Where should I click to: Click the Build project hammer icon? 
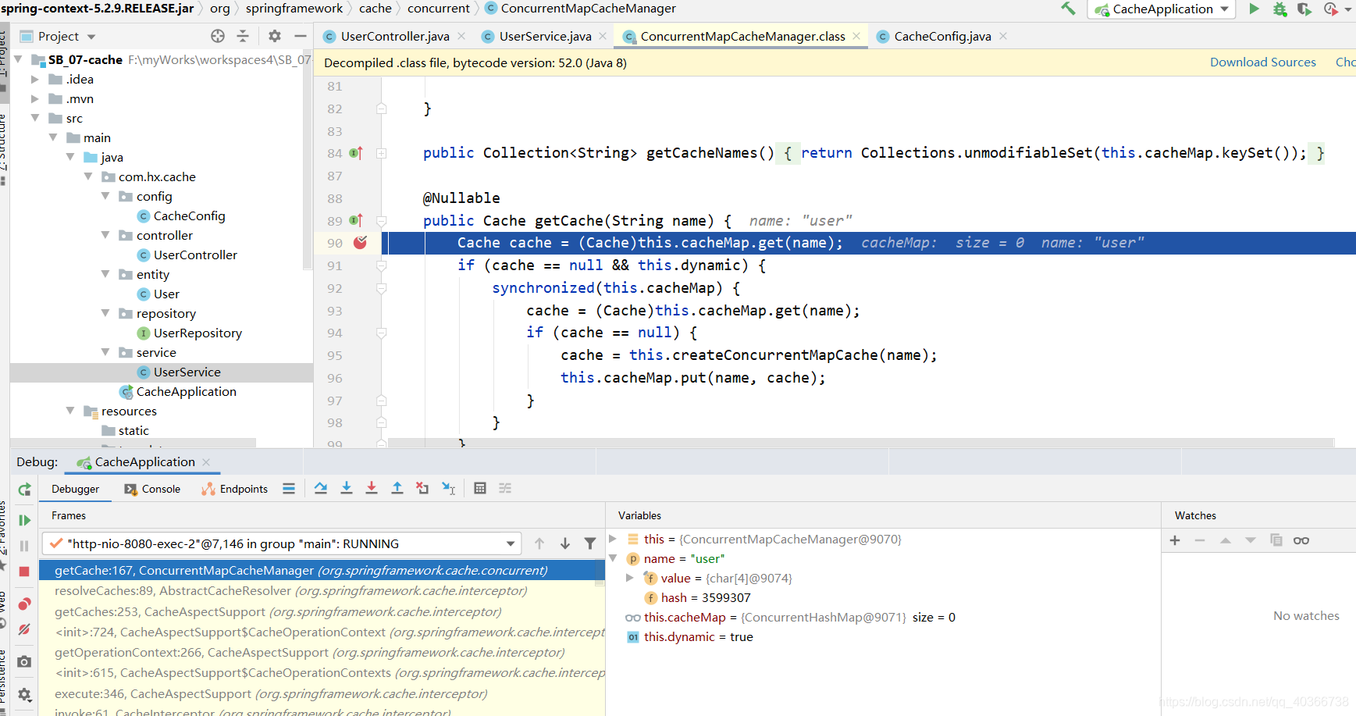pos(1068,9)
